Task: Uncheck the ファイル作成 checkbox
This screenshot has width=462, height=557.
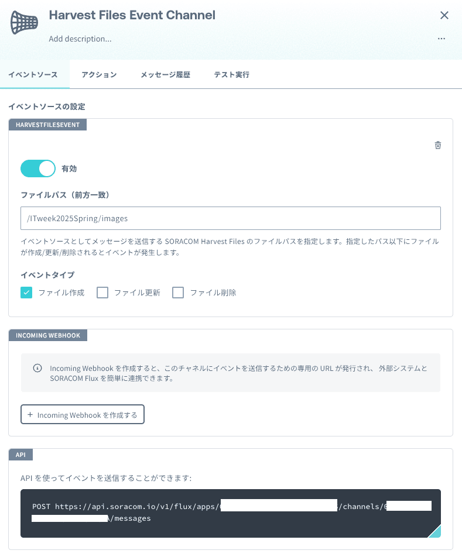Action: click(26, 293)
